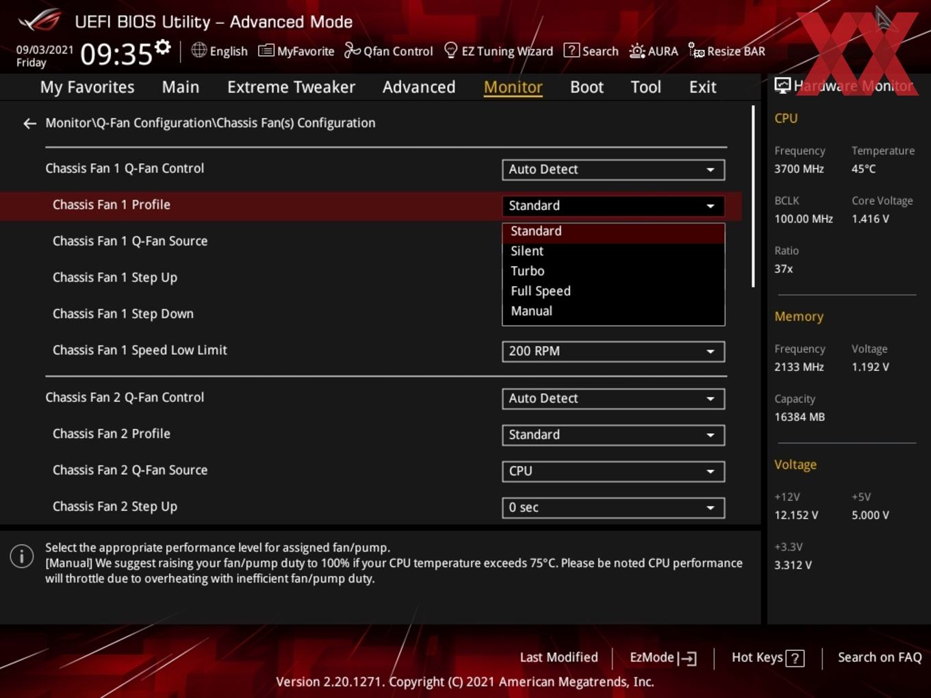The width and height of the screenshot is (931, 698).
Task: Open Chassis Fan 2 Step Up dropdown
Action: tap(613, 507)
